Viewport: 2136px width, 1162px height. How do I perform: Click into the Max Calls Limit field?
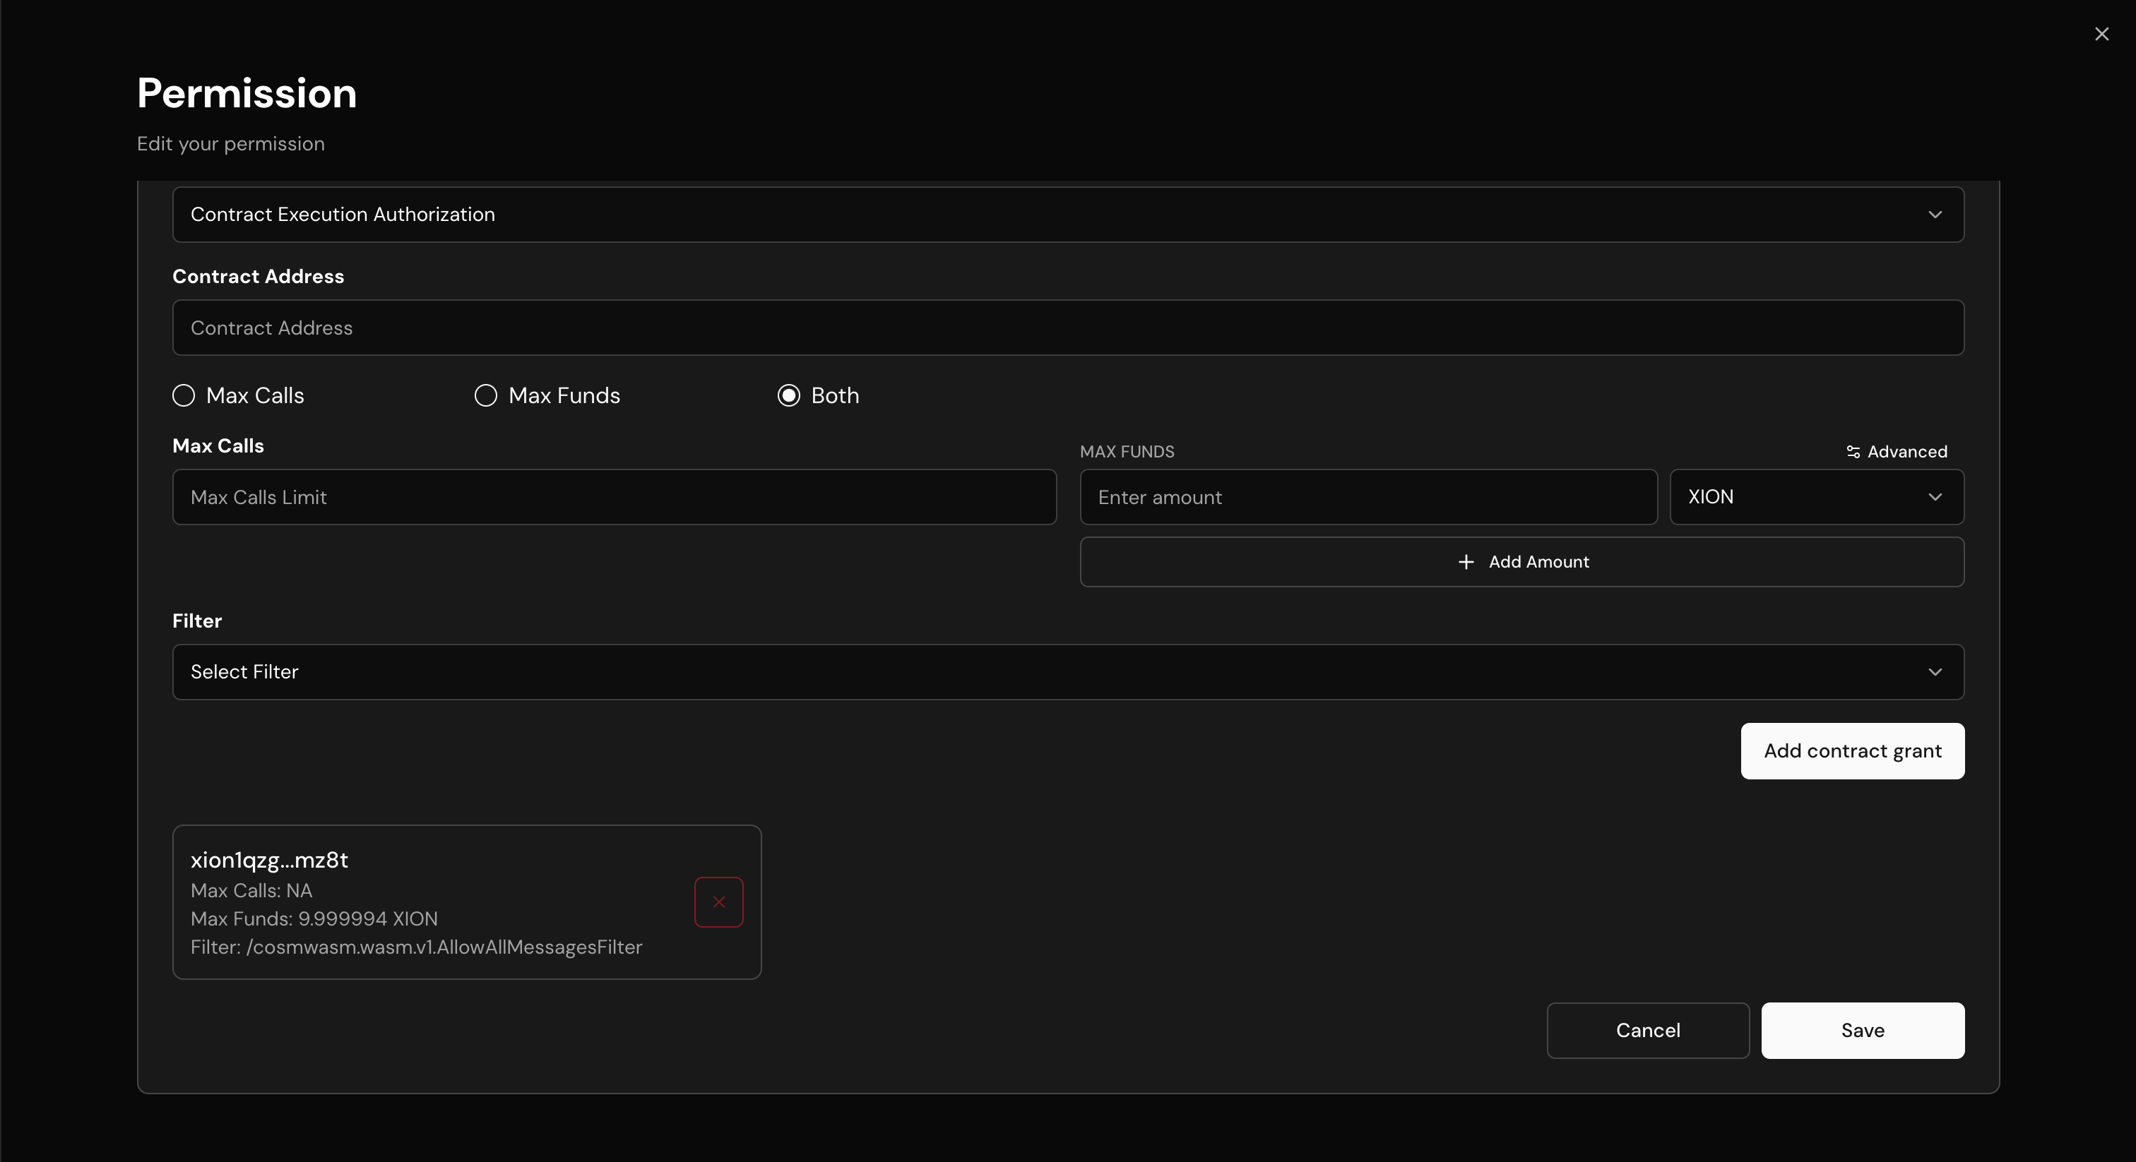(614, 497)
